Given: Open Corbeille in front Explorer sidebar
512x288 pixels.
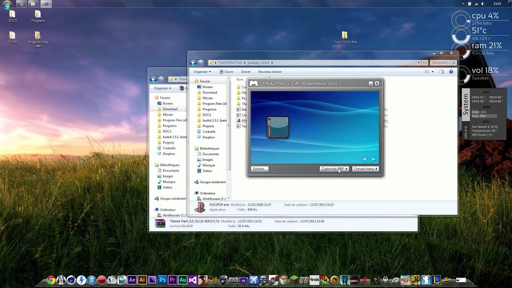Looking at the screenshot, I should [206, 132].
